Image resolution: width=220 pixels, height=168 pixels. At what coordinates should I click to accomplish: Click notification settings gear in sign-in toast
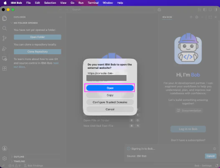[x=215, y=148]
